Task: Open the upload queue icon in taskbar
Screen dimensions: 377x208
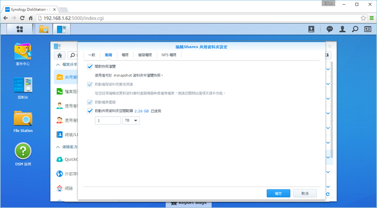Action: tap(311, 29)
